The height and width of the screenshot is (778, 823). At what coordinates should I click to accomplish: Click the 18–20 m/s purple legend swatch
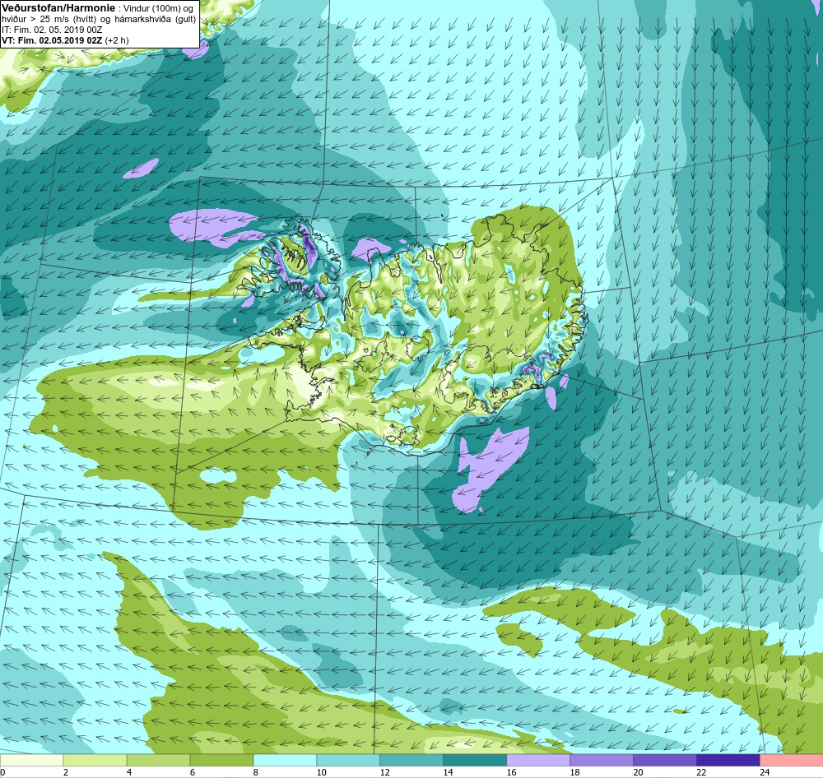(602, 760)
